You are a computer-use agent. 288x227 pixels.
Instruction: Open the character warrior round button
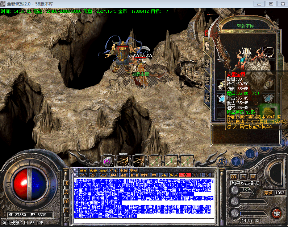coord(236,162)
